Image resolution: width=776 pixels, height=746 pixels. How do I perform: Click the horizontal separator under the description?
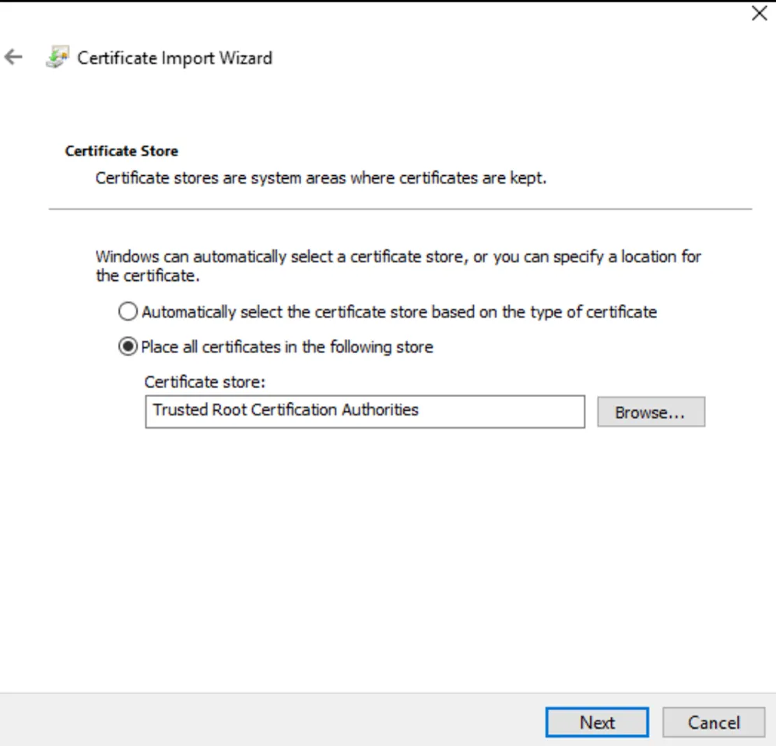pos(400,209)
